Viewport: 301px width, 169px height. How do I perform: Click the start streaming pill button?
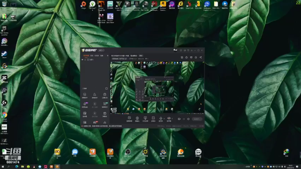pos(197,119)
